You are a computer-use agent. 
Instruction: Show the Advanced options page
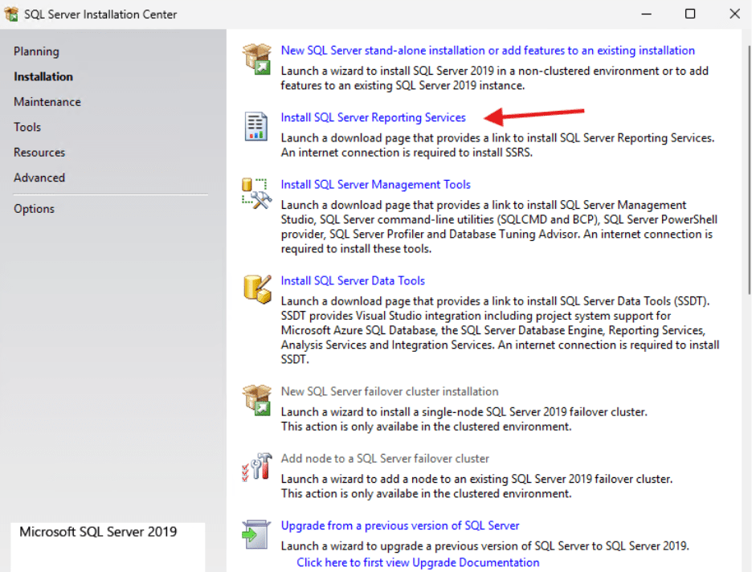tap(39, 178)
